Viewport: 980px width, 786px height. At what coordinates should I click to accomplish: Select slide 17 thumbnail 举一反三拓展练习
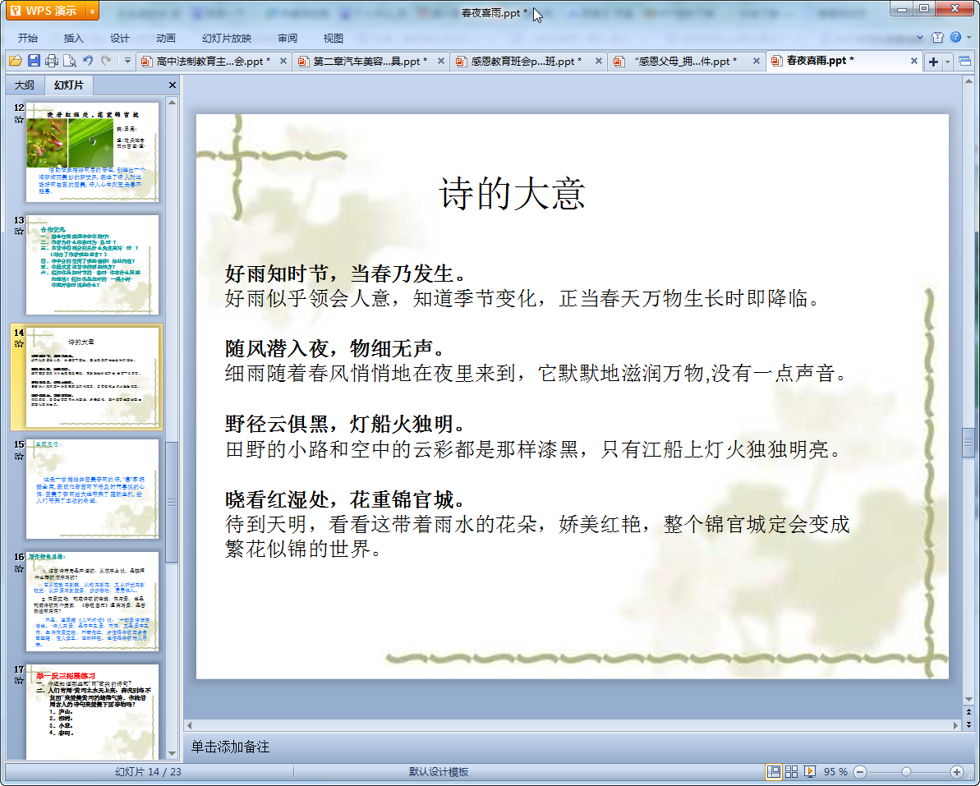pyautogui.click(x=92, y=711)
